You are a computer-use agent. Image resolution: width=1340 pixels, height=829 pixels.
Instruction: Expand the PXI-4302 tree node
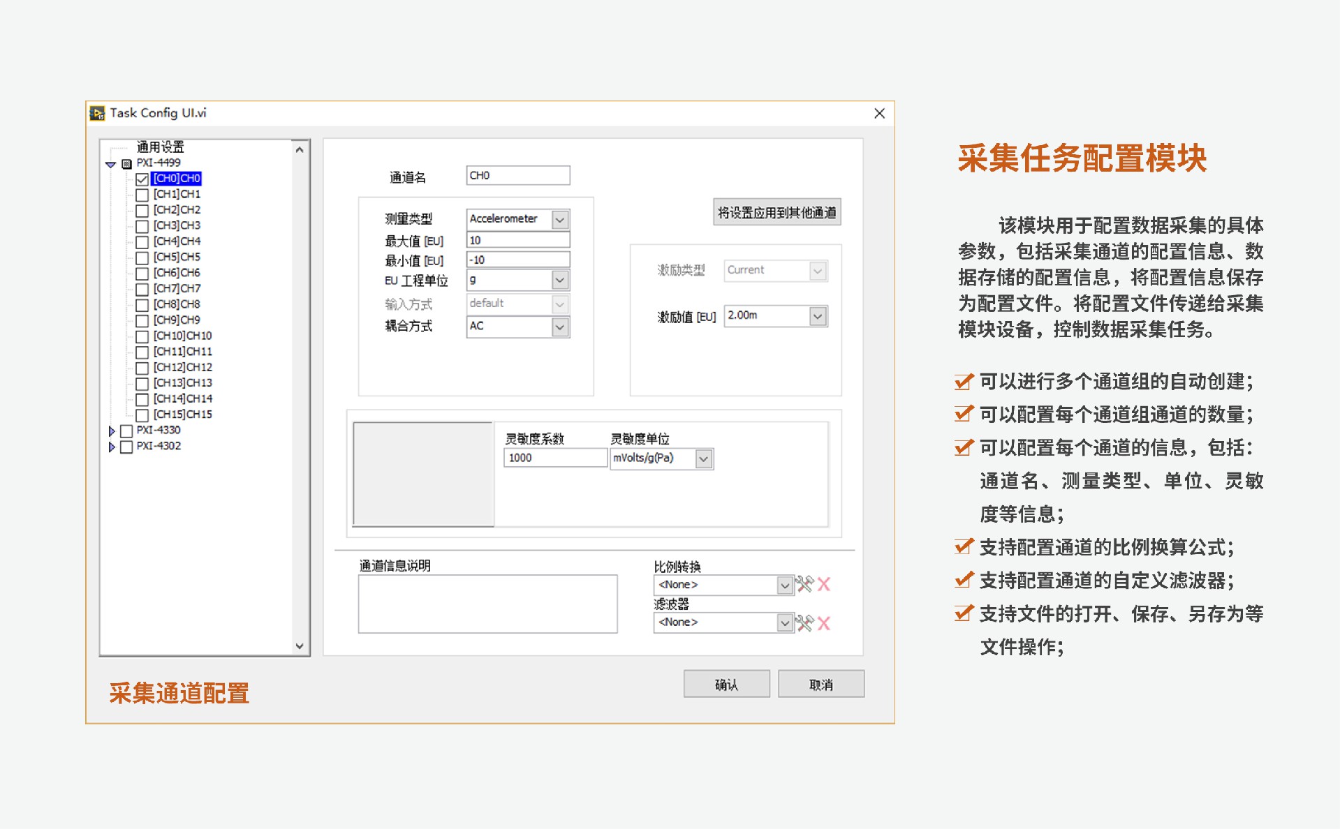coord(112,447)
